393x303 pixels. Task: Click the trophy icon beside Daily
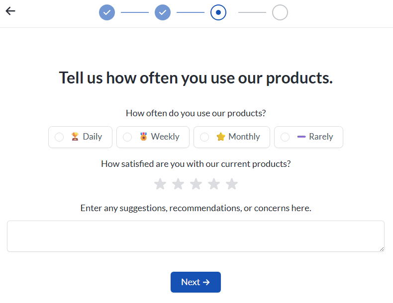(75, 137)
